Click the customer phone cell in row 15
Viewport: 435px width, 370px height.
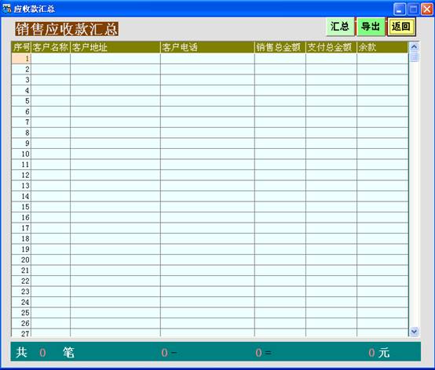[x=207, y=207]
